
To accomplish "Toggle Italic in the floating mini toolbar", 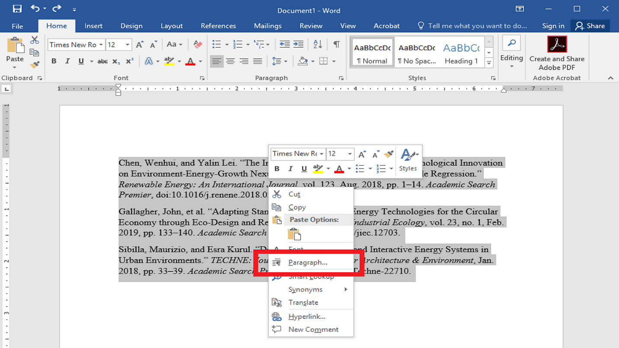I will point(290,169).
